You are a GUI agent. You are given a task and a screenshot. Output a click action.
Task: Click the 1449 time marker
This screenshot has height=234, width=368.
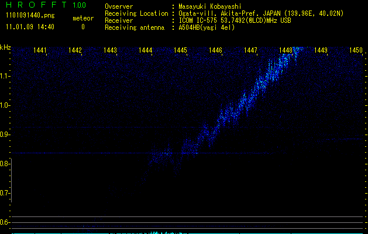tap(321, 50)
